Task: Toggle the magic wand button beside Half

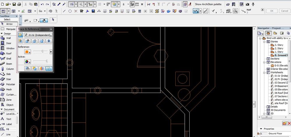Action: [x=235, y=11]
